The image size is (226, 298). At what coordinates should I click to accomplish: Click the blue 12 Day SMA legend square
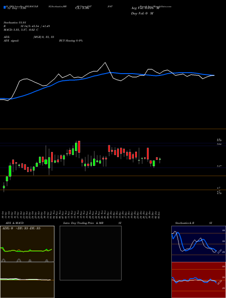click(x=5, y=7)
